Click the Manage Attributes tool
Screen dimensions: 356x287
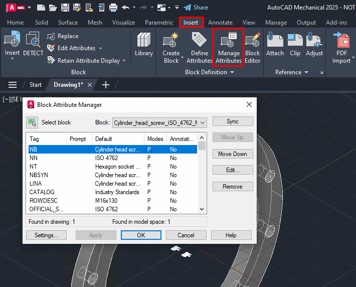(x=229, y=48)
